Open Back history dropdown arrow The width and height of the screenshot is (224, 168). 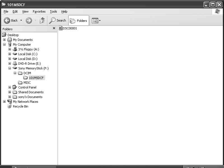[21, 20]
